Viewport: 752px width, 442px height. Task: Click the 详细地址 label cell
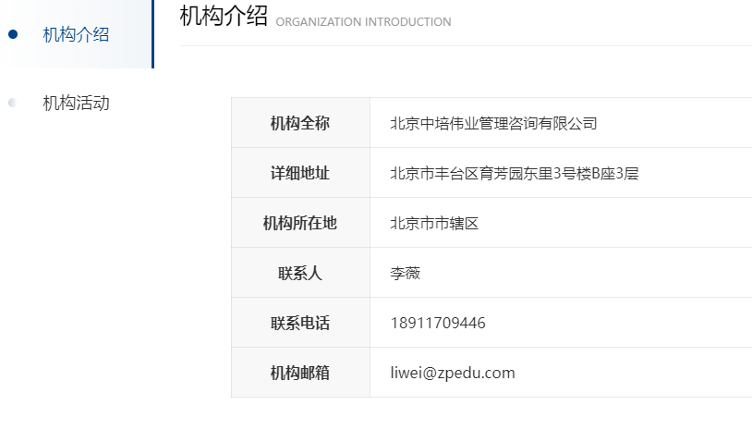coord(300,173)
